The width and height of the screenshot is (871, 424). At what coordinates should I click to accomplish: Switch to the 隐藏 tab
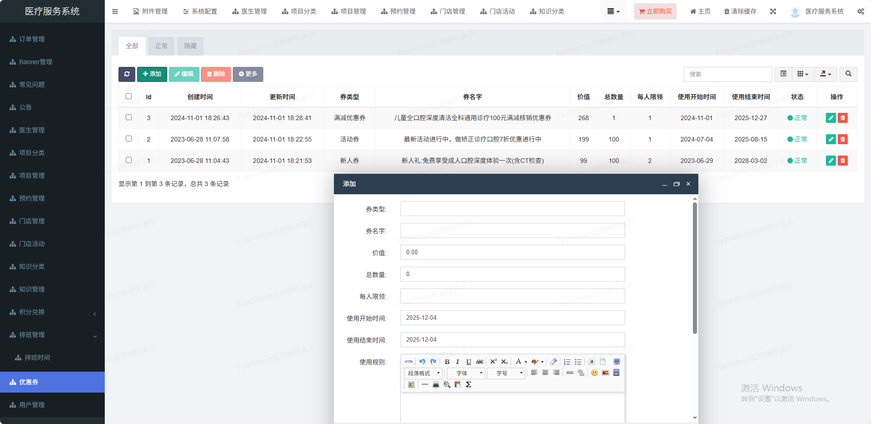click(x=190, y=46)
